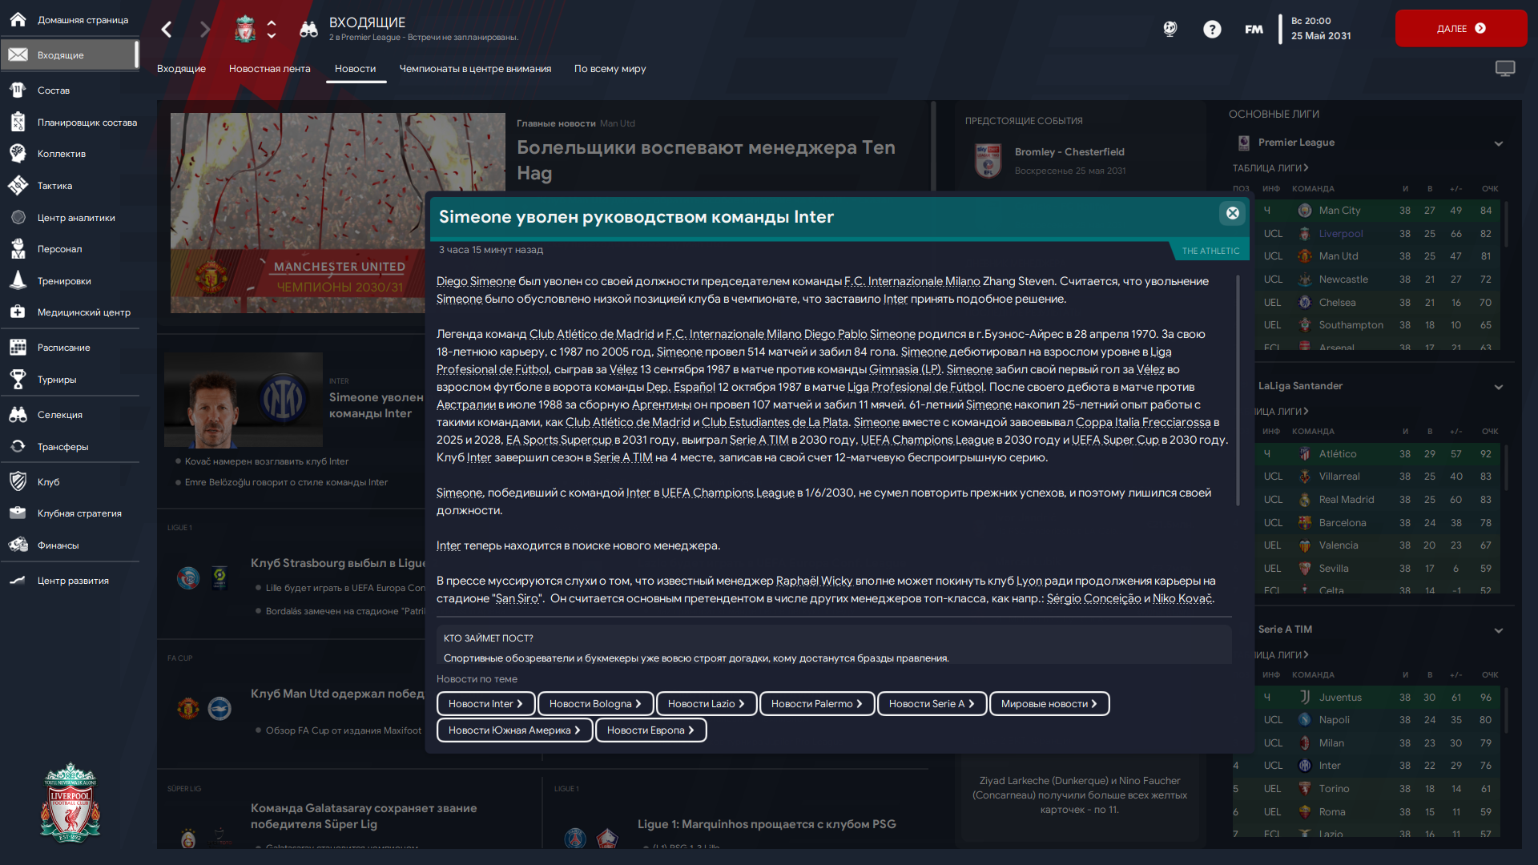Viewport: 1538px width, 865px height.
Task: Open the Inbox envelope icon in sidebar
Action: pos(18,54)
